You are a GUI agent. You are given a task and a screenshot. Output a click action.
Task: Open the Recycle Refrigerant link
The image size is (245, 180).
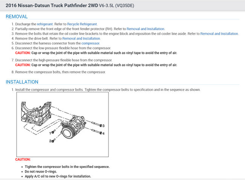82,24
